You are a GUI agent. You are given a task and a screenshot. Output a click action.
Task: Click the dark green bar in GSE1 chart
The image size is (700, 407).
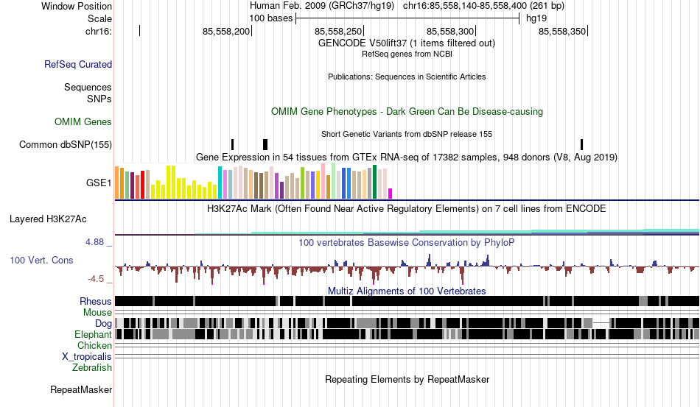click(x=374, y=182)
